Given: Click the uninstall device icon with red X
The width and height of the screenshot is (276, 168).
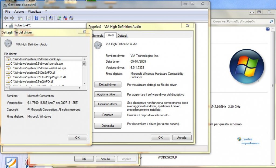Looking at the screenshot, I should point(65,18).
